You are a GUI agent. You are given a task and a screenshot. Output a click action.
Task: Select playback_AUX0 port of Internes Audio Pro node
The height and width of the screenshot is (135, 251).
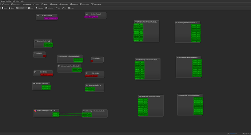[x=90, y=88]
